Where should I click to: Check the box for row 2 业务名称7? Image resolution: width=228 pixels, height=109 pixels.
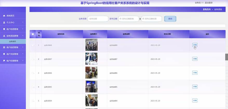click(x=33, y=59)
